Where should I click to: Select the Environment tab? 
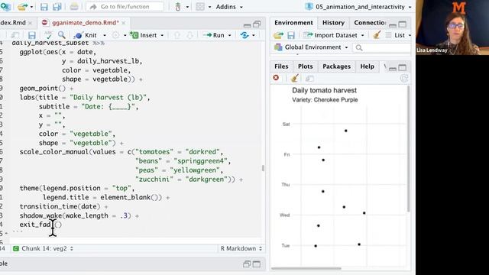(293, 23)
